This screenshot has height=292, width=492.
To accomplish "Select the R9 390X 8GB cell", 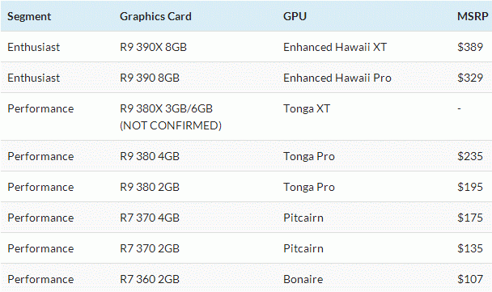I will (x=153, y=47).
